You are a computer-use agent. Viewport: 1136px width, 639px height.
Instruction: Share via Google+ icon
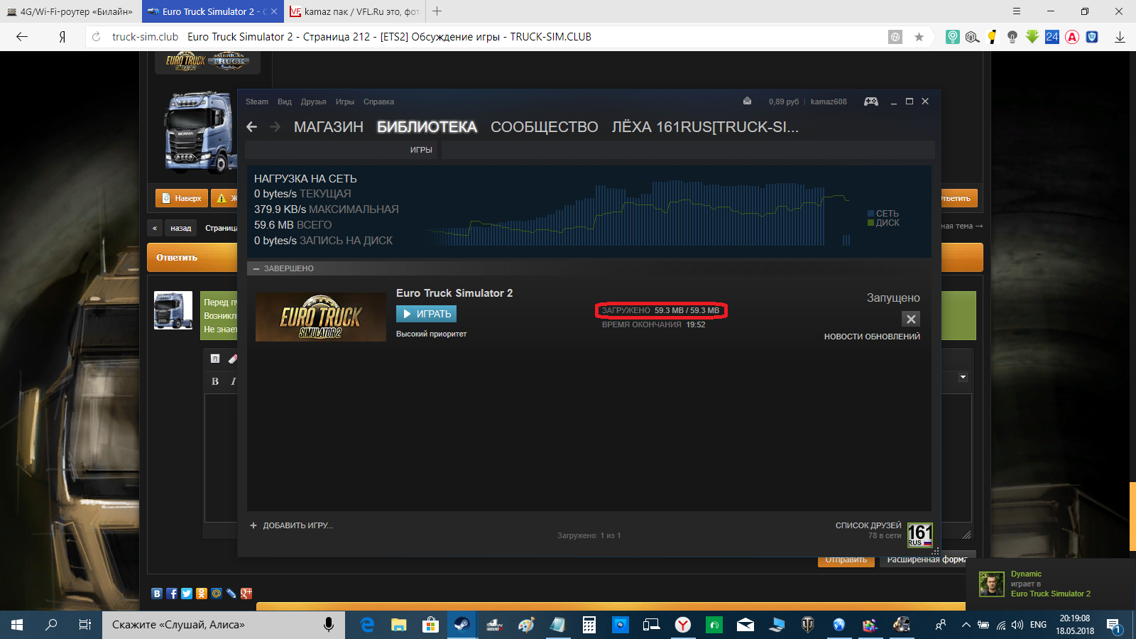click(x=246, y=594)
